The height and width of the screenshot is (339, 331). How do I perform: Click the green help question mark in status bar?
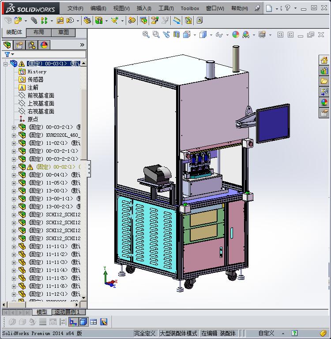(294, 333)
